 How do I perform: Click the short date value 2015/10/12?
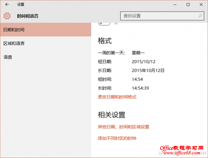(144, 62)
